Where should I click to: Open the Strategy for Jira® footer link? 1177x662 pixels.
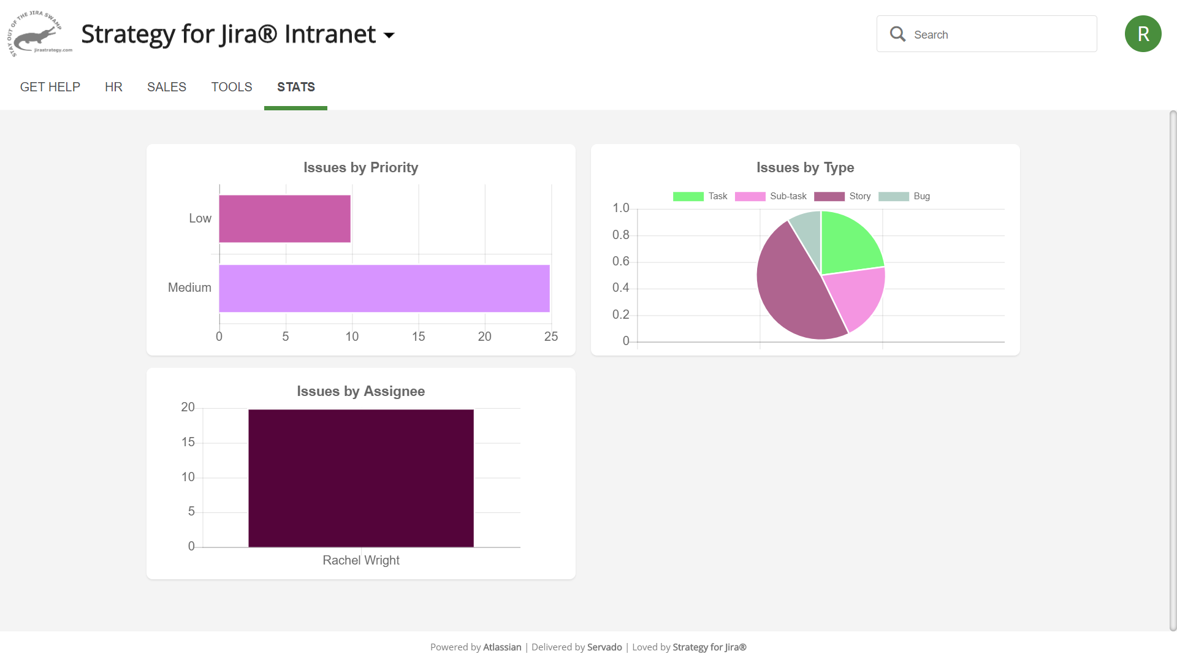pyautogui.click(x=709, y=647)
